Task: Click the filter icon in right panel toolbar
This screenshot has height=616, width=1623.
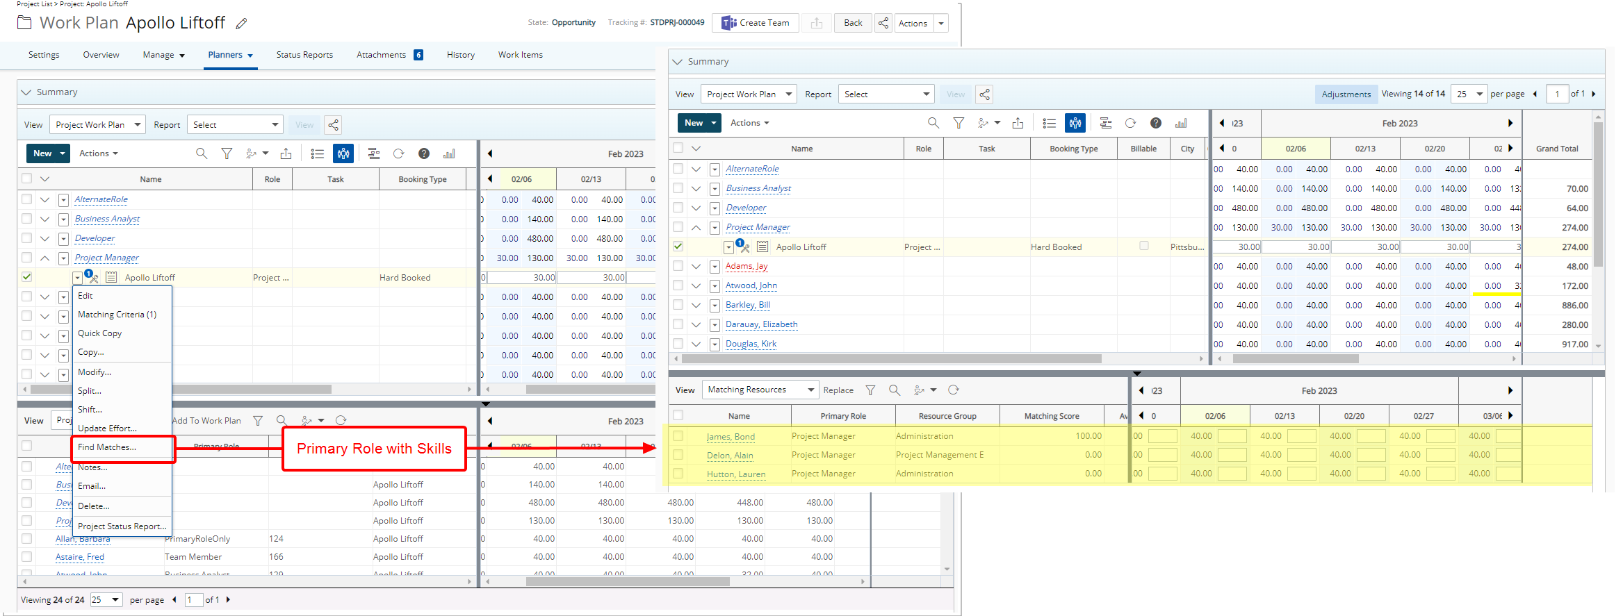Action: pos(959,123)
